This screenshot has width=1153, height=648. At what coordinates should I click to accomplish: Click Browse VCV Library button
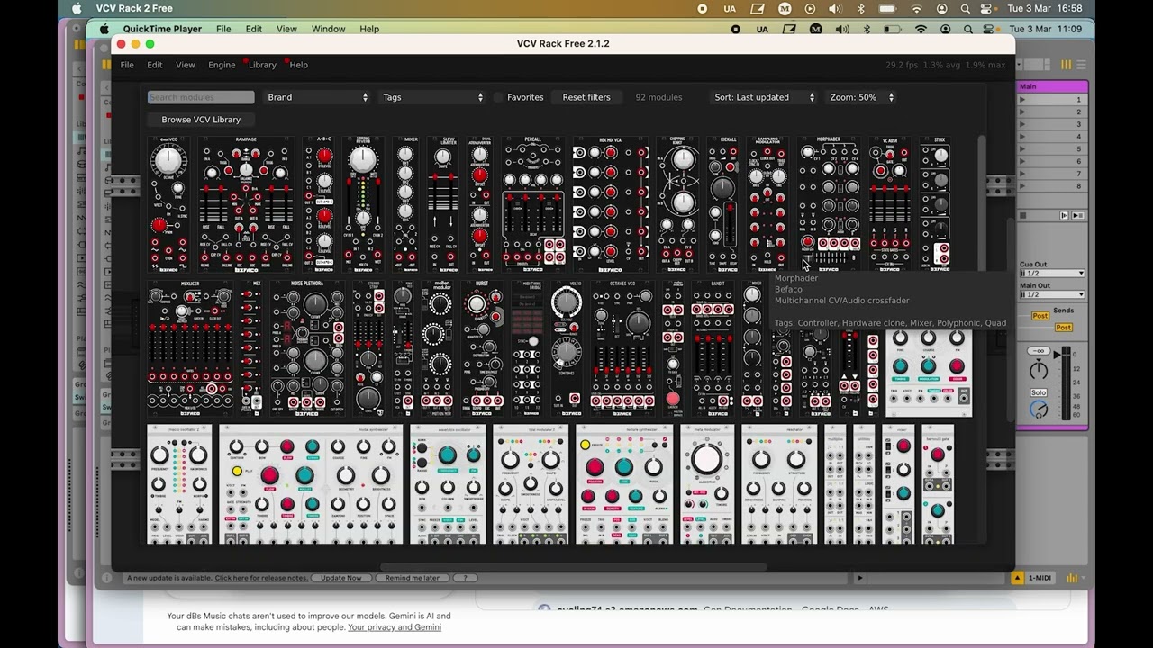(201, 120)
